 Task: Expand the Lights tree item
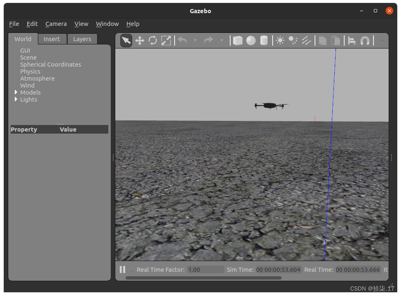(x=16, y=99)
